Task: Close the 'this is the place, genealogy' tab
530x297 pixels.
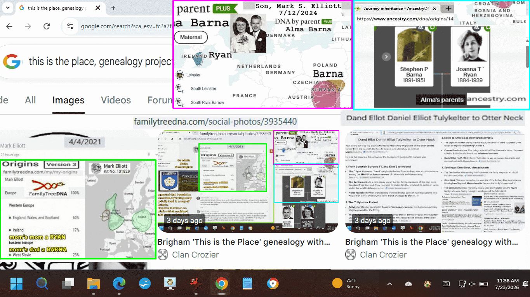Action: [x=97, y=8]
